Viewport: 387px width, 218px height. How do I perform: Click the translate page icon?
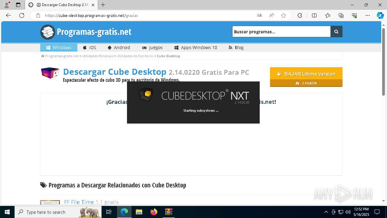259,15
